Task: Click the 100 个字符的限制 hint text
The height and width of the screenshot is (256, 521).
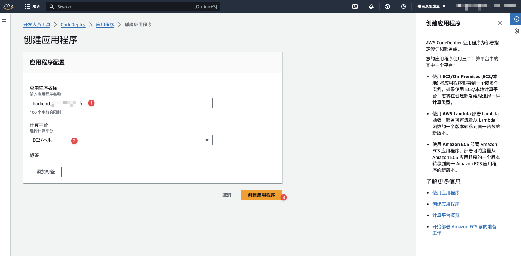Action: coord(45,112)
